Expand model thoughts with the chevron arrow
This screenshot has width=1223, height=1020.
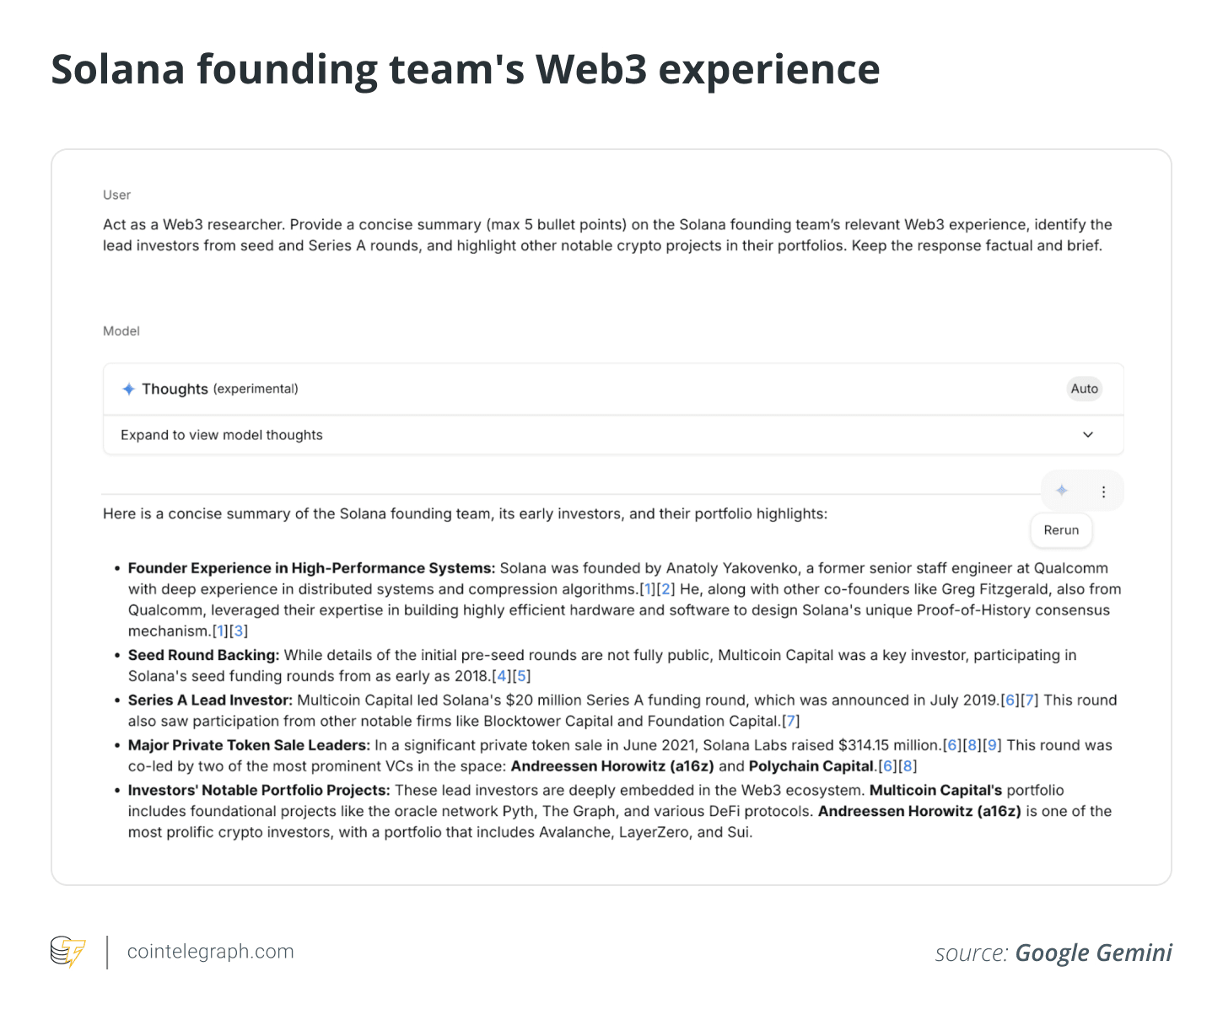click(x=1088, y=435)
